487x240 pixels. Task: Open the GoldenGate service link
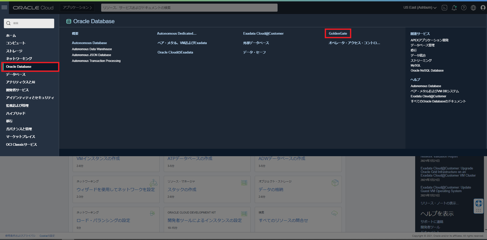tap(338, 33)
